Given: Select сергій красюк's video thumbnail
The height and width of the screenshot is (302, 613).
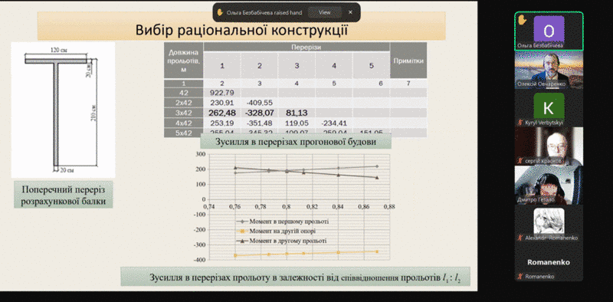Looking at the screenshot, I should [x=549, y=146].
